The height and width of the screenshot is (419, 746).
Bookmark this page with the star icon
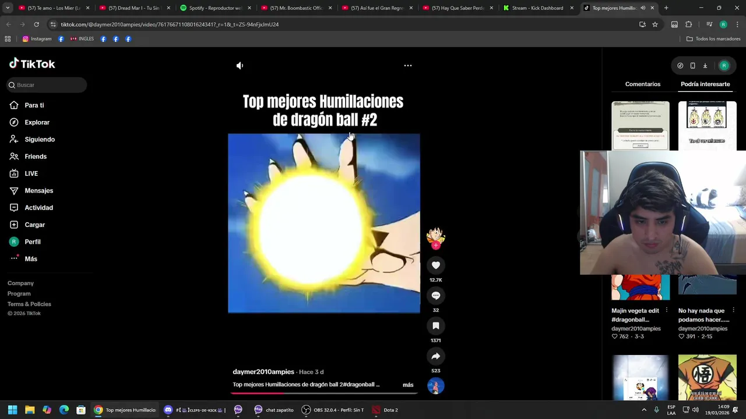point(655,24)
